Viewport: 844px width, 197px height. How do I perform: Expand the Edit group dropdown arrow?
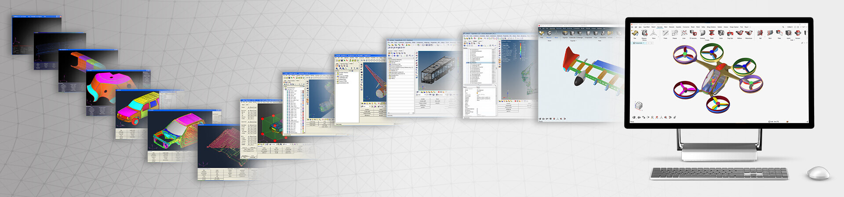click(794, 40)
